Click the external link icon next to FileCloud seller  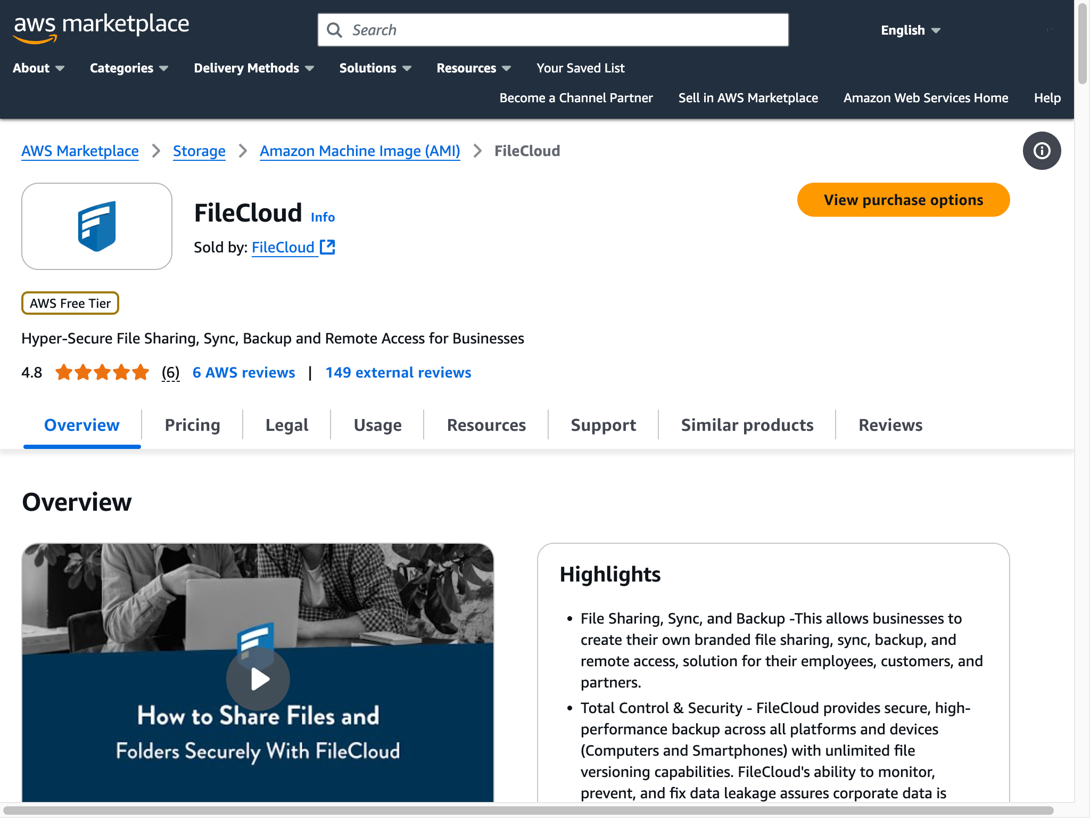point(328,247)
